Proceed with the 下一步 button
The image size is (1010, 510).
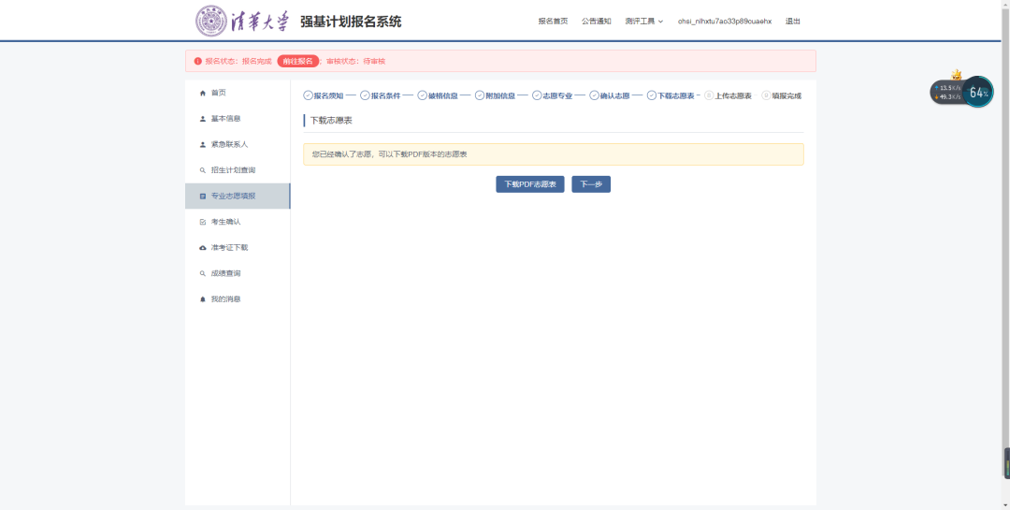591,183
